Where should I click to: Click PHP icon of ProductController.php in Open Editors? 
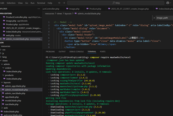coord(4,17)
